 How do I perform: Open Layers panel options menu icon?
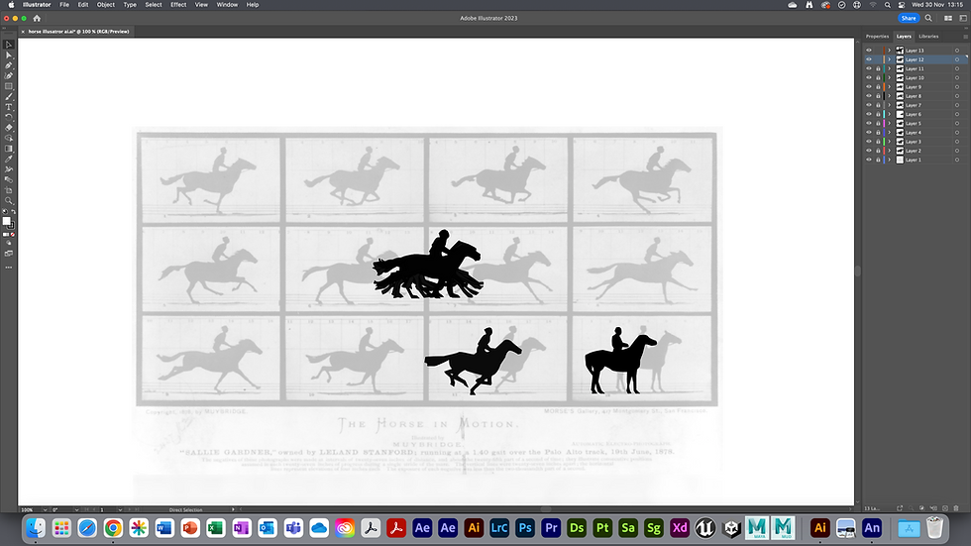point(965,37)
